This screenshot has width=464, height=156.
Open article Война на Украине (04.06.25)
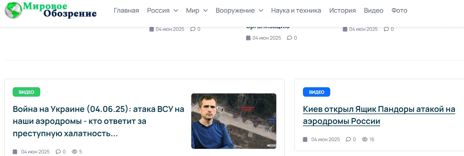pos(99,121)
